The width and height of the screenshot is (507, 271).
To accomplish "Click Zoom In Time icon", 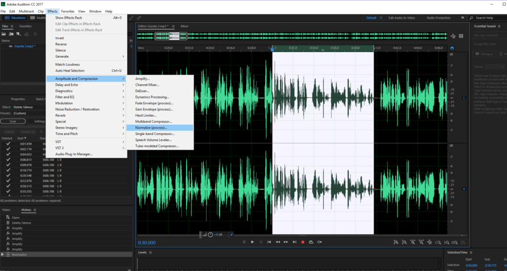I will pos(413,242).
